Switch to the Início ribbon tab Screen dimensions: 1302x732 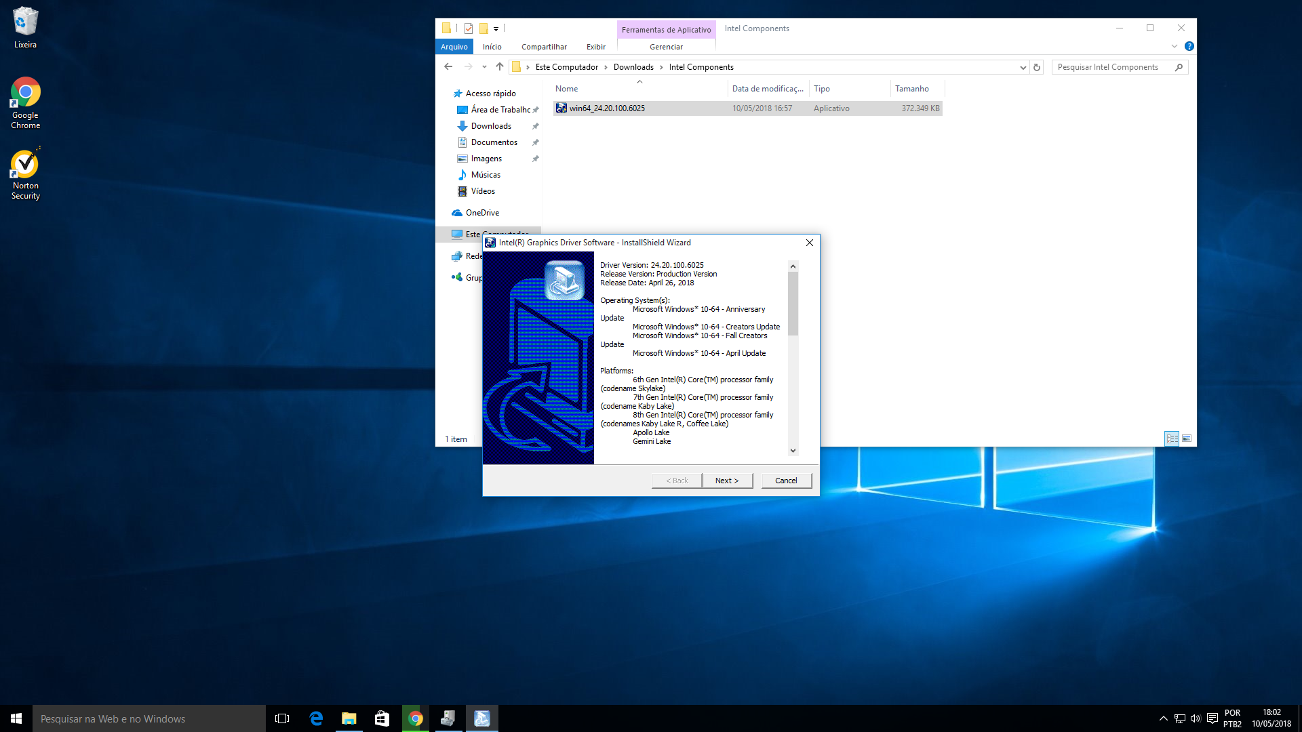click(x=492, y=47)
